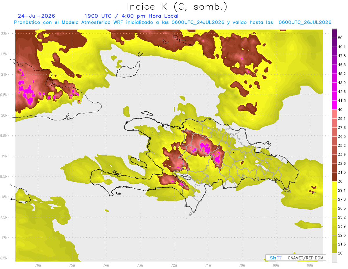Click the 'SisTT – ONAMET/REP.DOM.' credit label
348x269 pixels.
click(x=296, y=258)
